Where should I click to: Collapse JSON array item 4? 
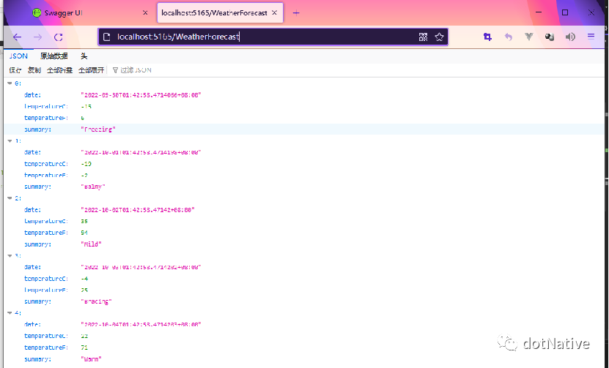point(10,313)
